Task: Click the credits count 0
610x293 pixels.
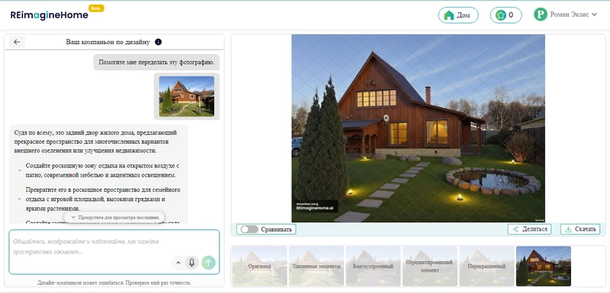Action: coord(511,15)
